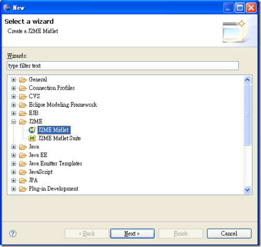Select the EJB label

coord(34,113)
